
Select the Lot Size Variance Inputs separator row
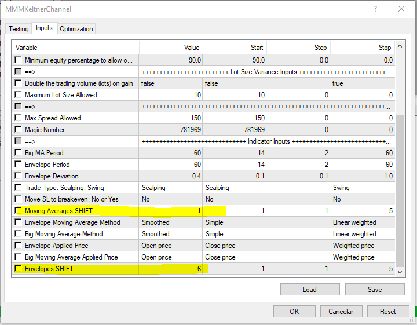[x=204, y=72]
